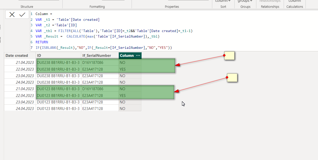Screen dimensions: 318x160
Task: Select 23.04.2023 date cell for DU0123
Action: point(20,102)
